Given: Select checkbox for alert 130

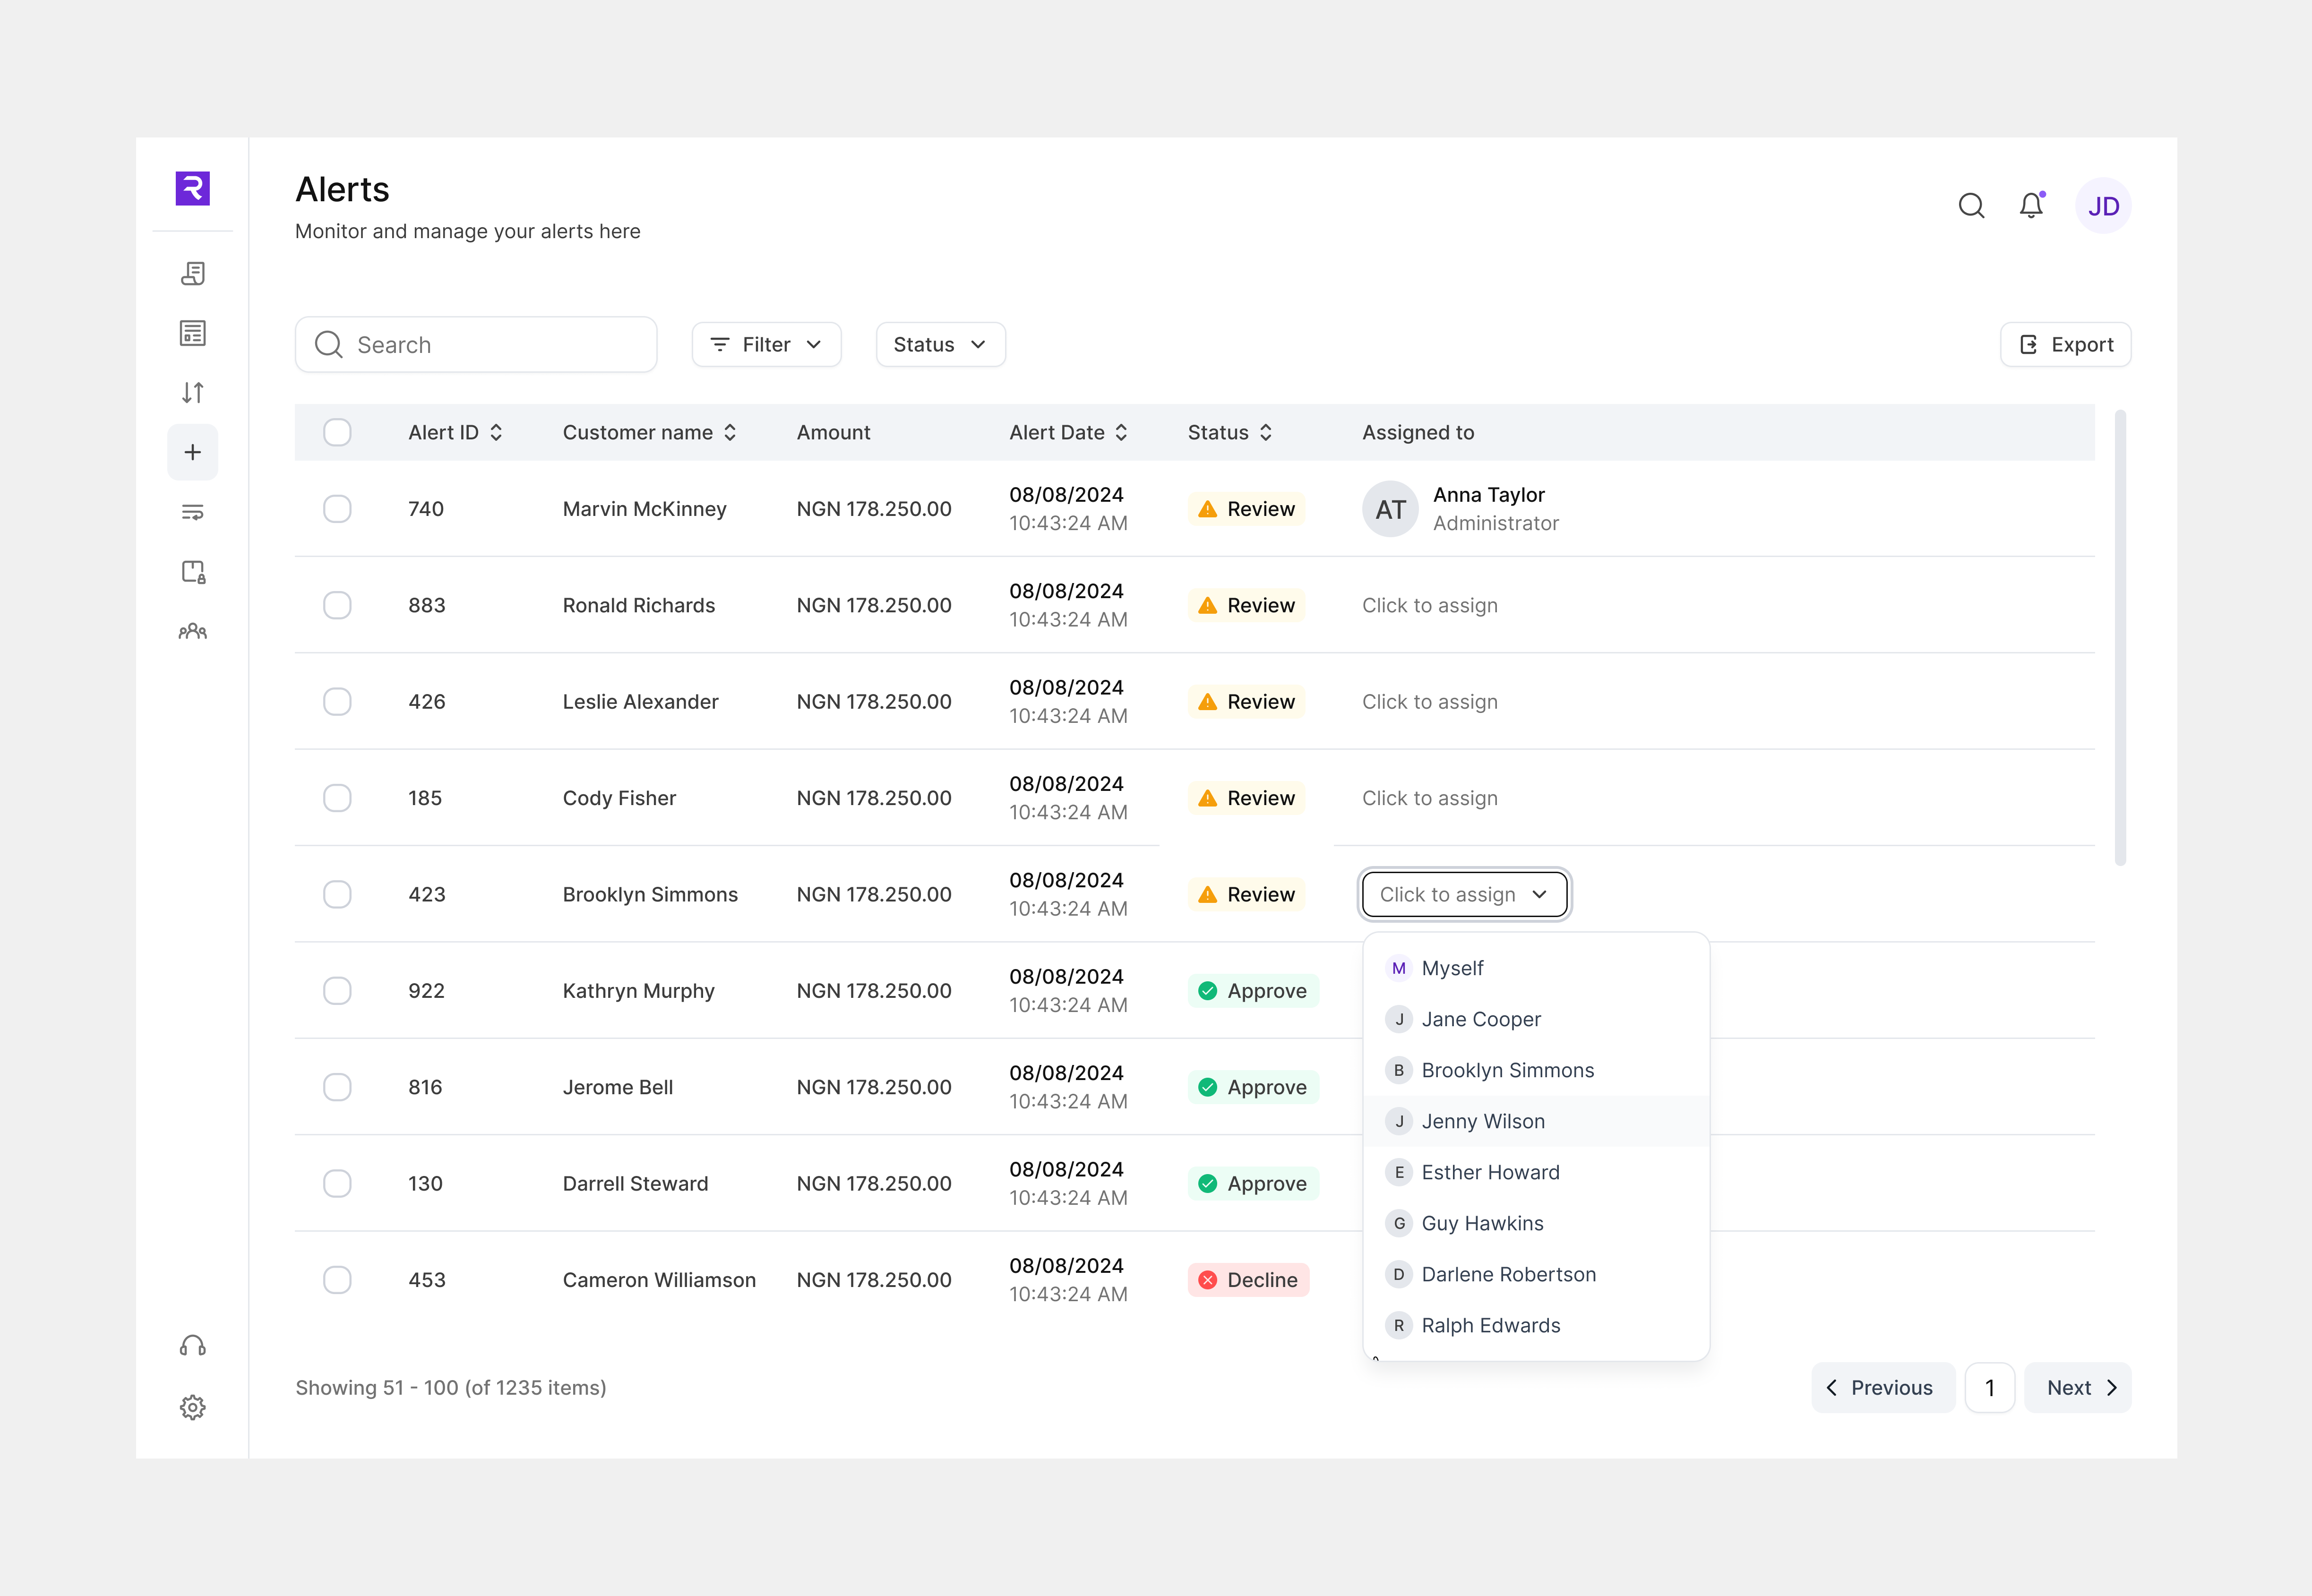Looking at the screenshot, I should pyautogui.click(x=337, y=1184).
